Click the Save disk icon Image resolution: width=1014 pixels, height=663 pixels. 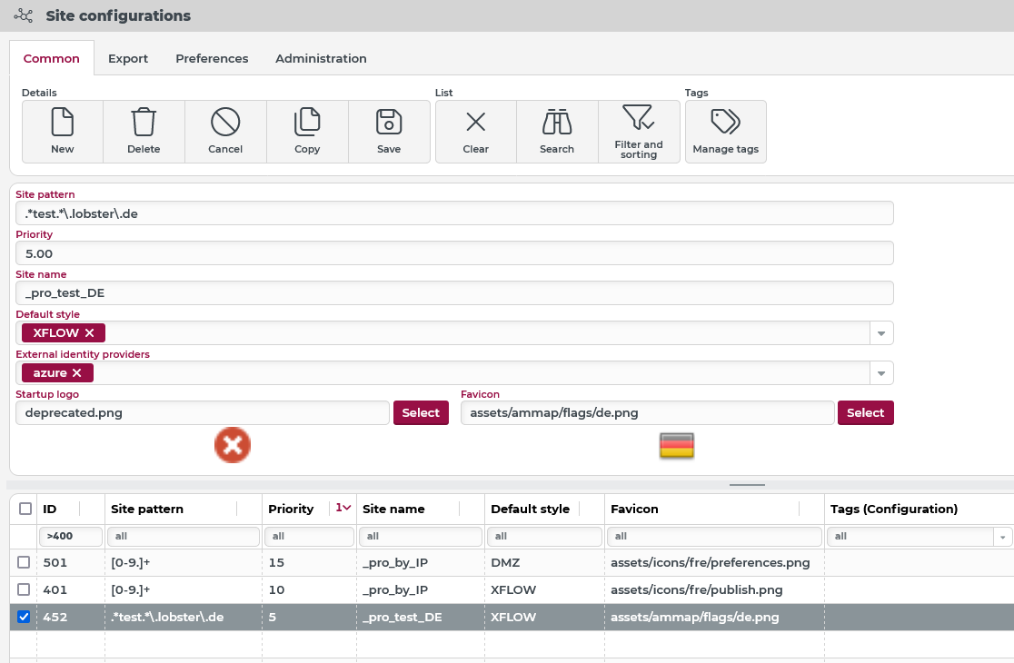point(389,122)
